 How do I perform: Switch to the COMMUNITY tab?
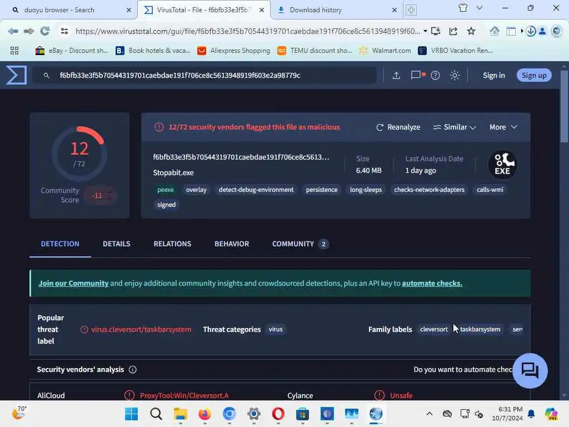[300, 244]
